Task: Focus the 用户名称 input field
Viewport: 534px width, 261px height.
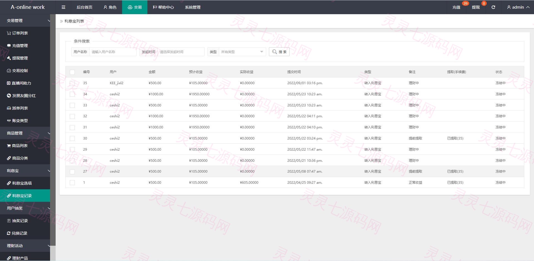Action: point(113,52)
